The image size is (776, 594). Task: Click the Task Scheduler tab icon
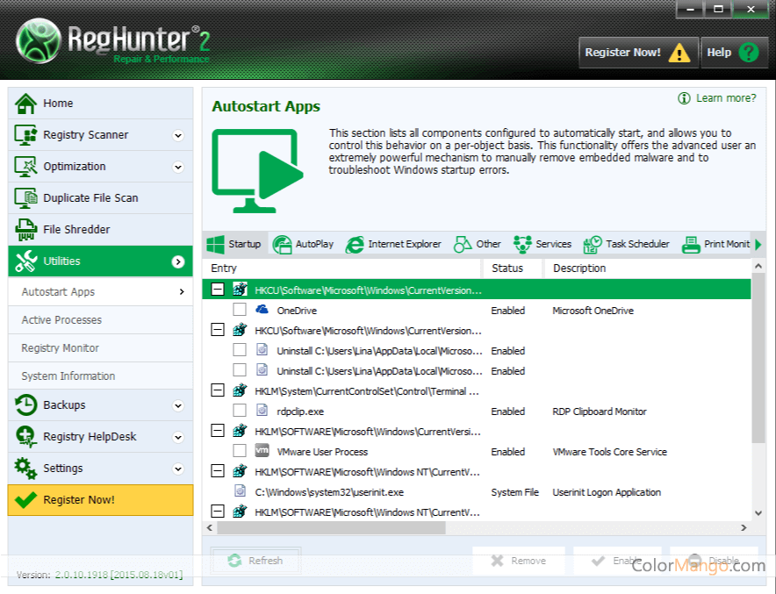(593, 244)
